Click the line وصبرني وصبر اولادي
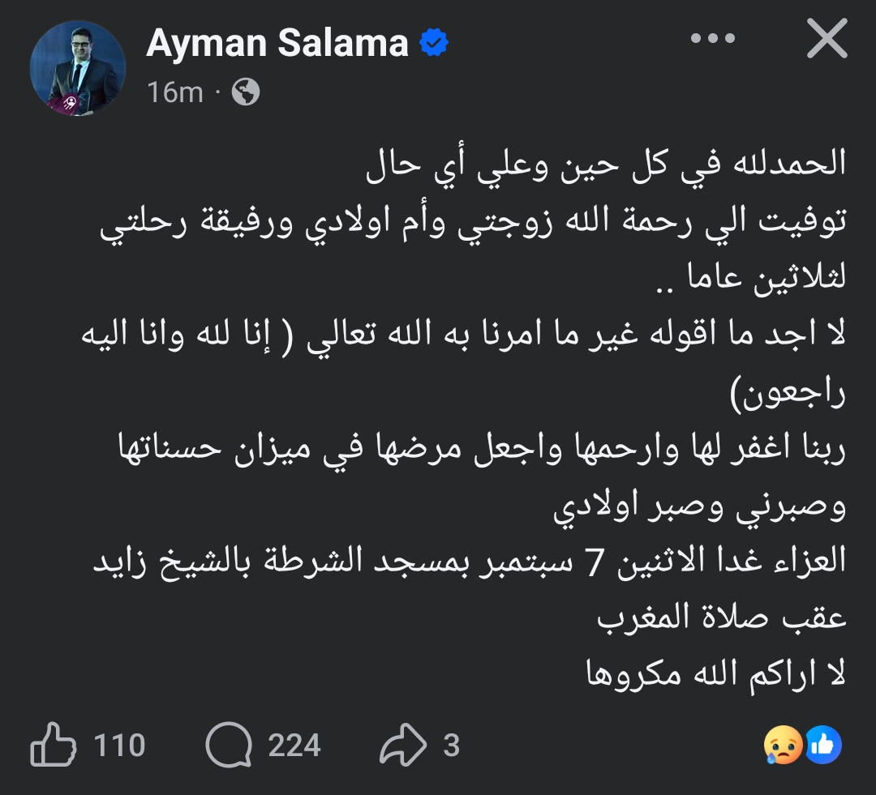This screenshot has height=795, width=876. pyautogui.click(x=699, y=507)
